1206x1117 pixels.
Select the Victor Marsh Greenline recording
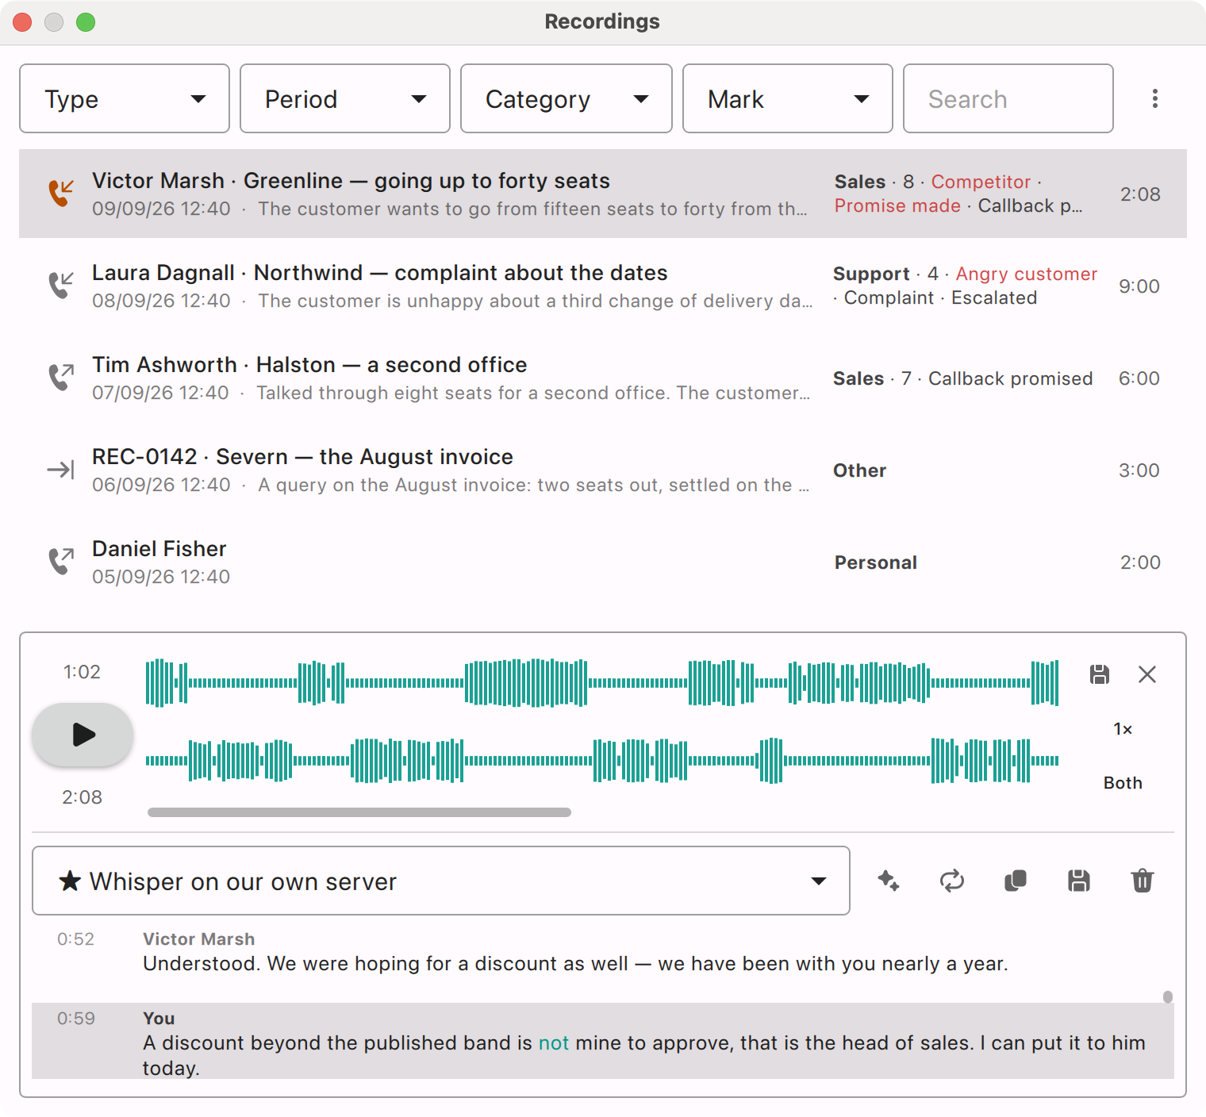[x=603, y=194]
